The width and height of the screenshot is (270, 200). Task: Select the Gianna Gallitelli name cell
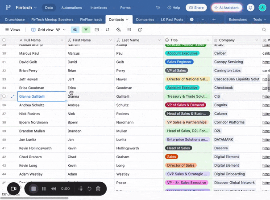pos(42,96)
